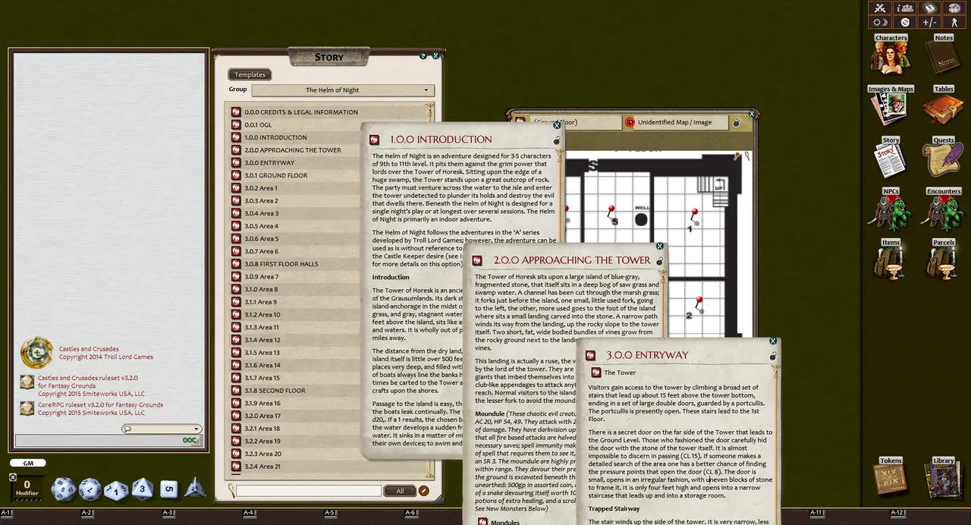The image size is (971, 525).
Task: Click the GM identity label
Action: [28, 463]
